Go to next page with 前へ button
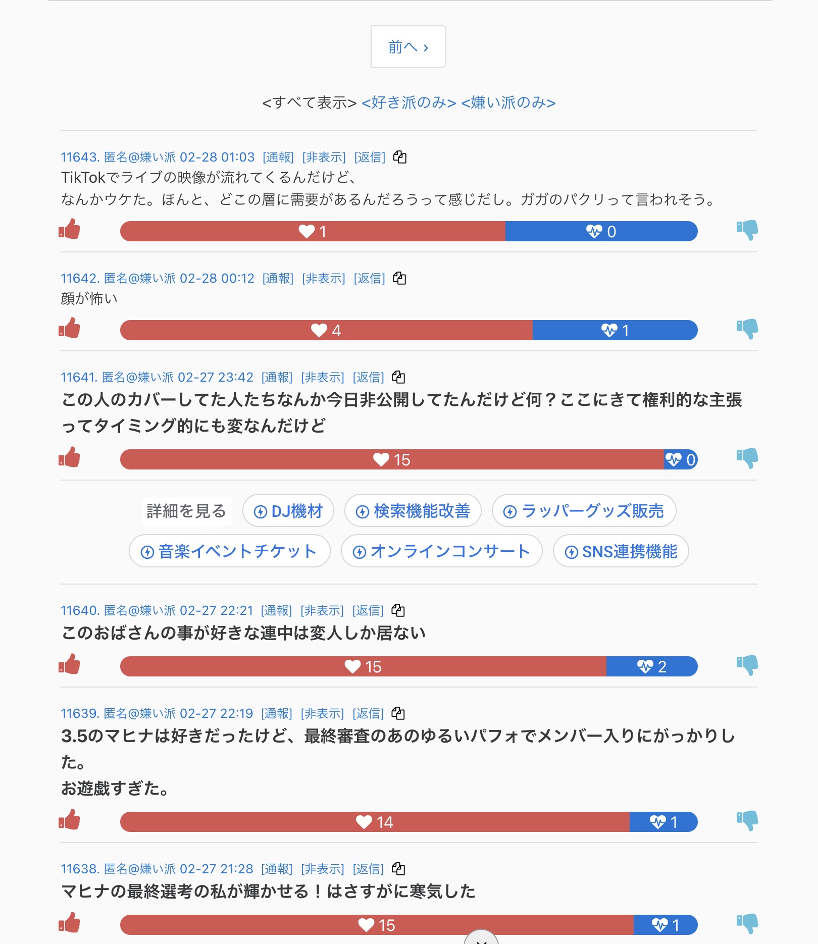The width and height of the screenshot is (818, 944). tap(408, 47)
